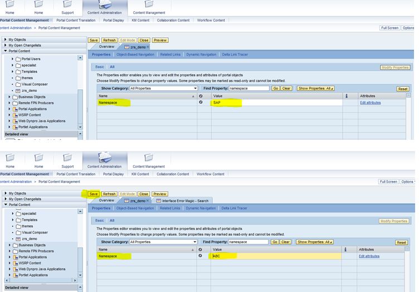Click info column icon in lower table

tap(345, 250)
